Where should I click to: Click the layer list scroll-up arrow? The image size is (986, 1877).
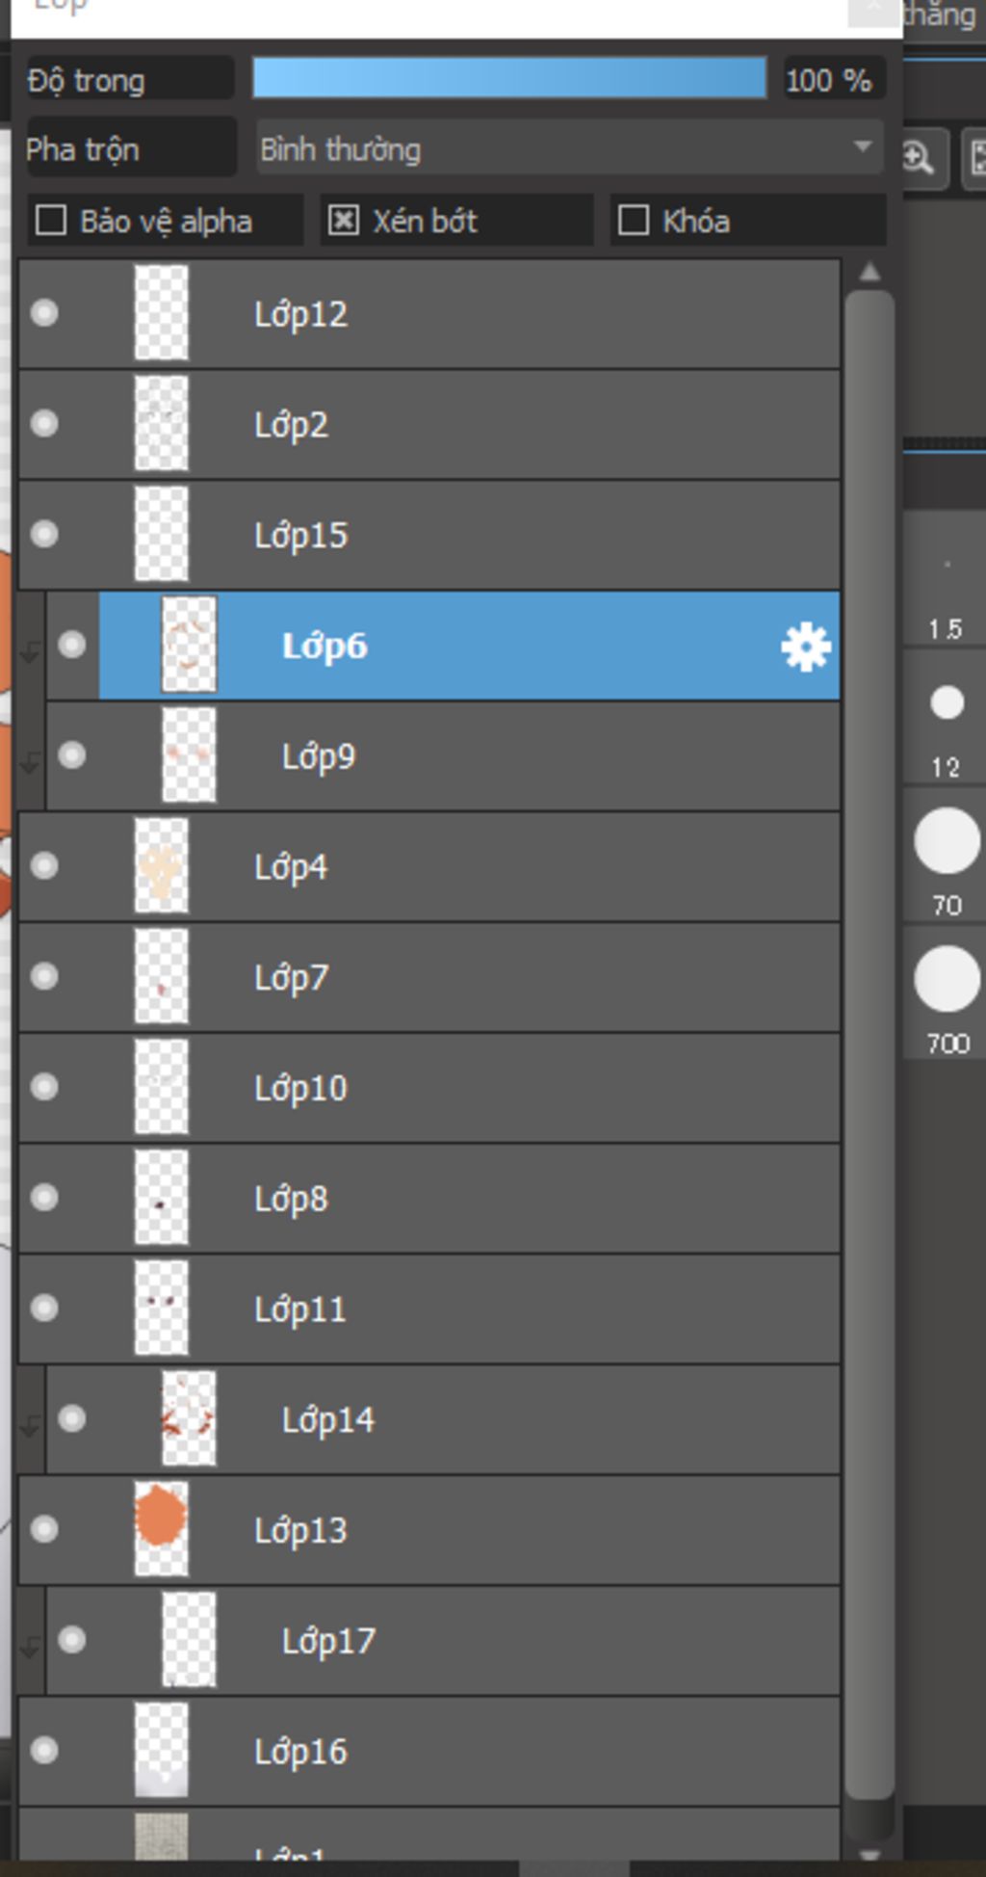869,273
